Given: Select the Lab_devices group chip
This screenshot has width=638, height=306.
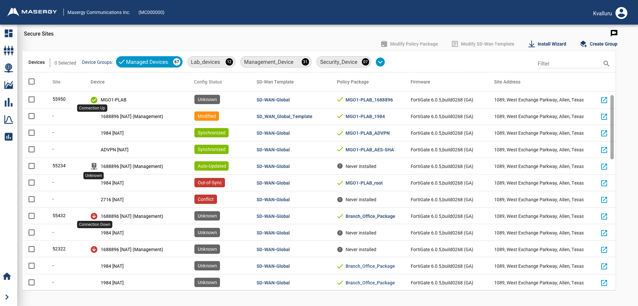Looking at the screenshot, I should pos(211,62).
